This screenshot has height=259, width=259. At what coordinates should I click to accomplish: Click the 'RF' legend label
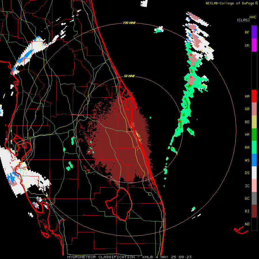pyautogui.click(x=247, y=32)
